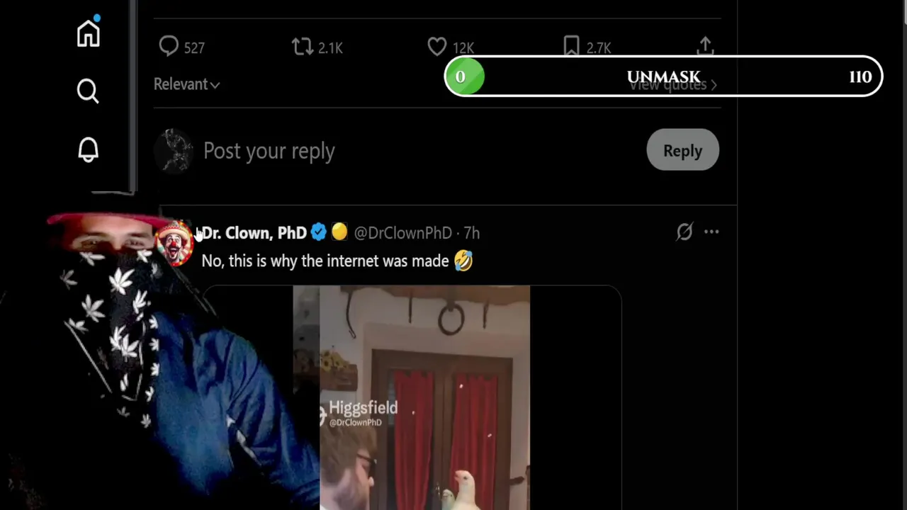Open the Dr. Clown, PhD profile name
The image size is (907, 510).
254,233
